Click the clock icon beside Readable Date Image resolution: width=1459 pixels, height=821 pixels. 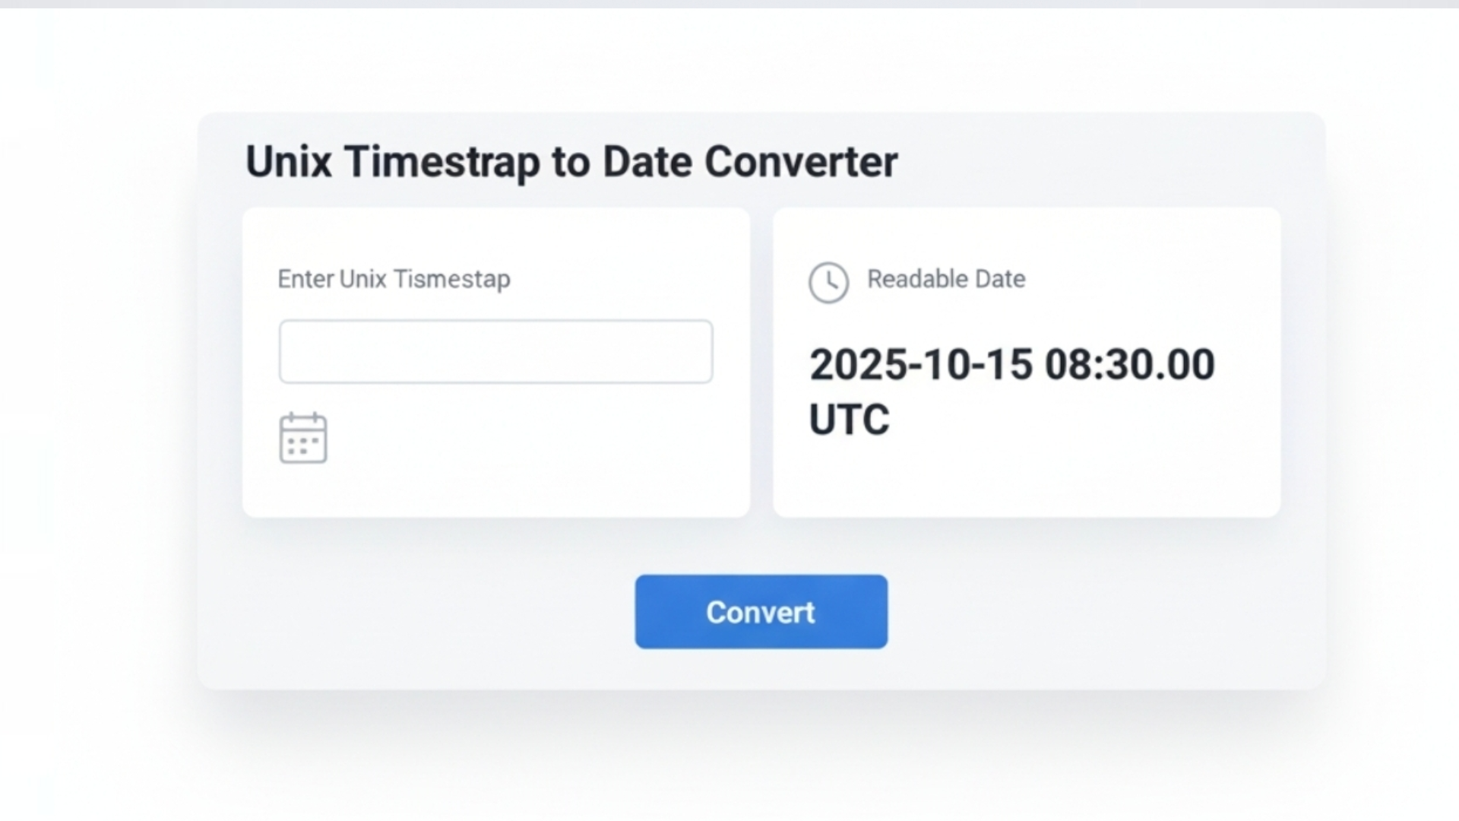(828, 283)
